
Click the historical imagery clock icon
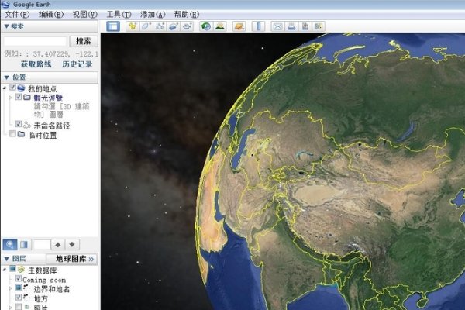[x=205, y=26]
